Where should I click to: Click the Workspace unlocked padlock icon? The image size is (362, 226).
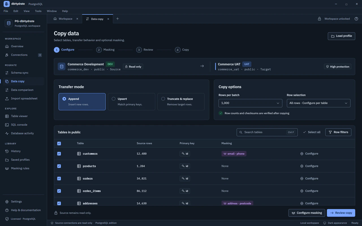point(319,19)
